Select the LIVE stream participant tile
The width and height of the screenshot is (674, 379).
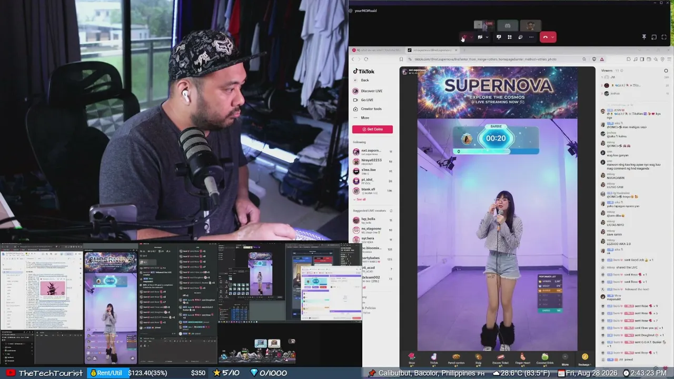pyautogui.click(x=484, y=25)
